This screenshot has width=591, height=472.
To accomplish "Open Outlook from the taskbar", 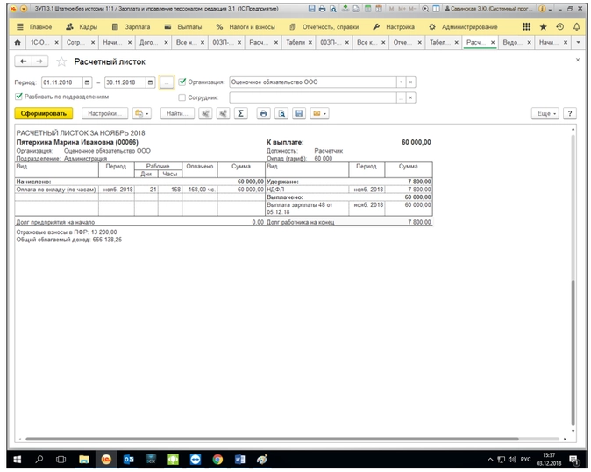I will coord(129,459).
